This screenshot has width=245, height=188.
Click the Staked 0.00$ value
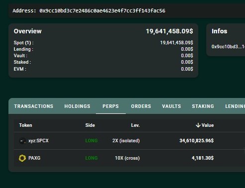click(x=187, y=62)
